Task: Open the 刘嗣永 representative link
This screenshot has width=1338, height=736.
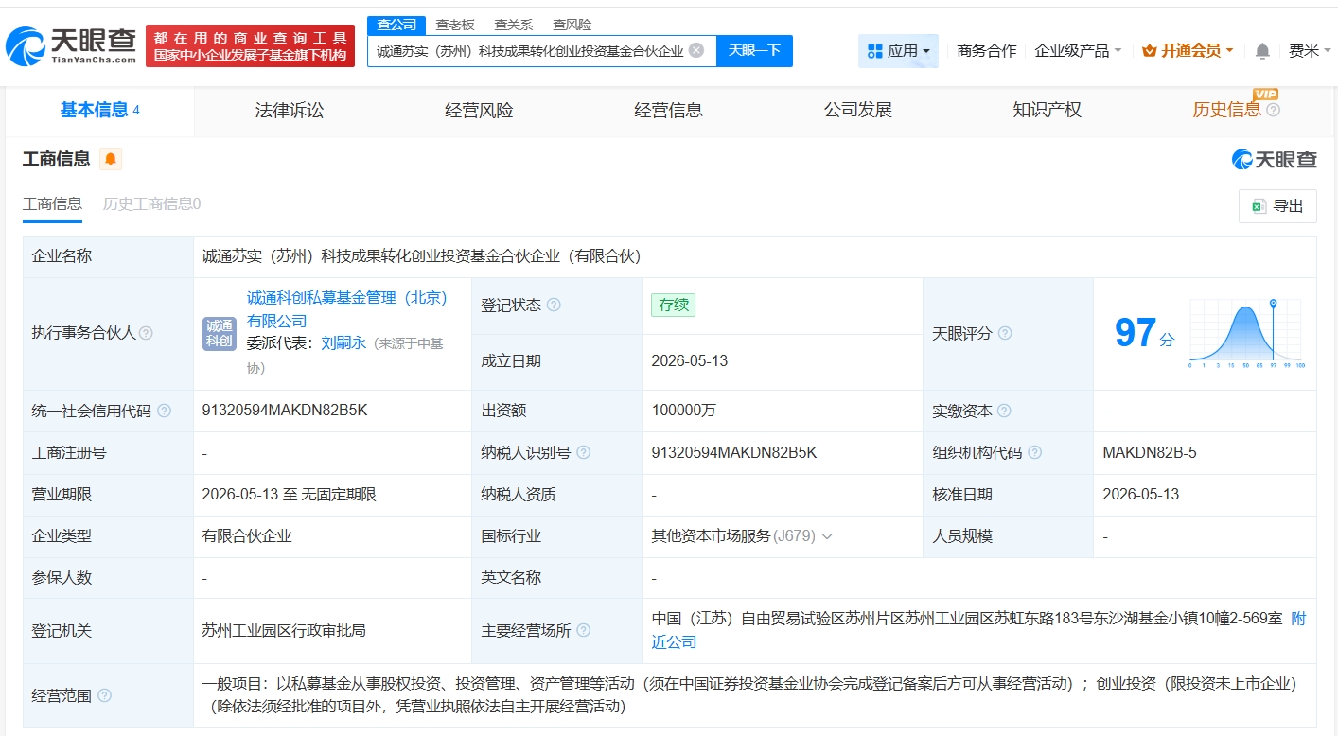Action: [x=343, y=342]
